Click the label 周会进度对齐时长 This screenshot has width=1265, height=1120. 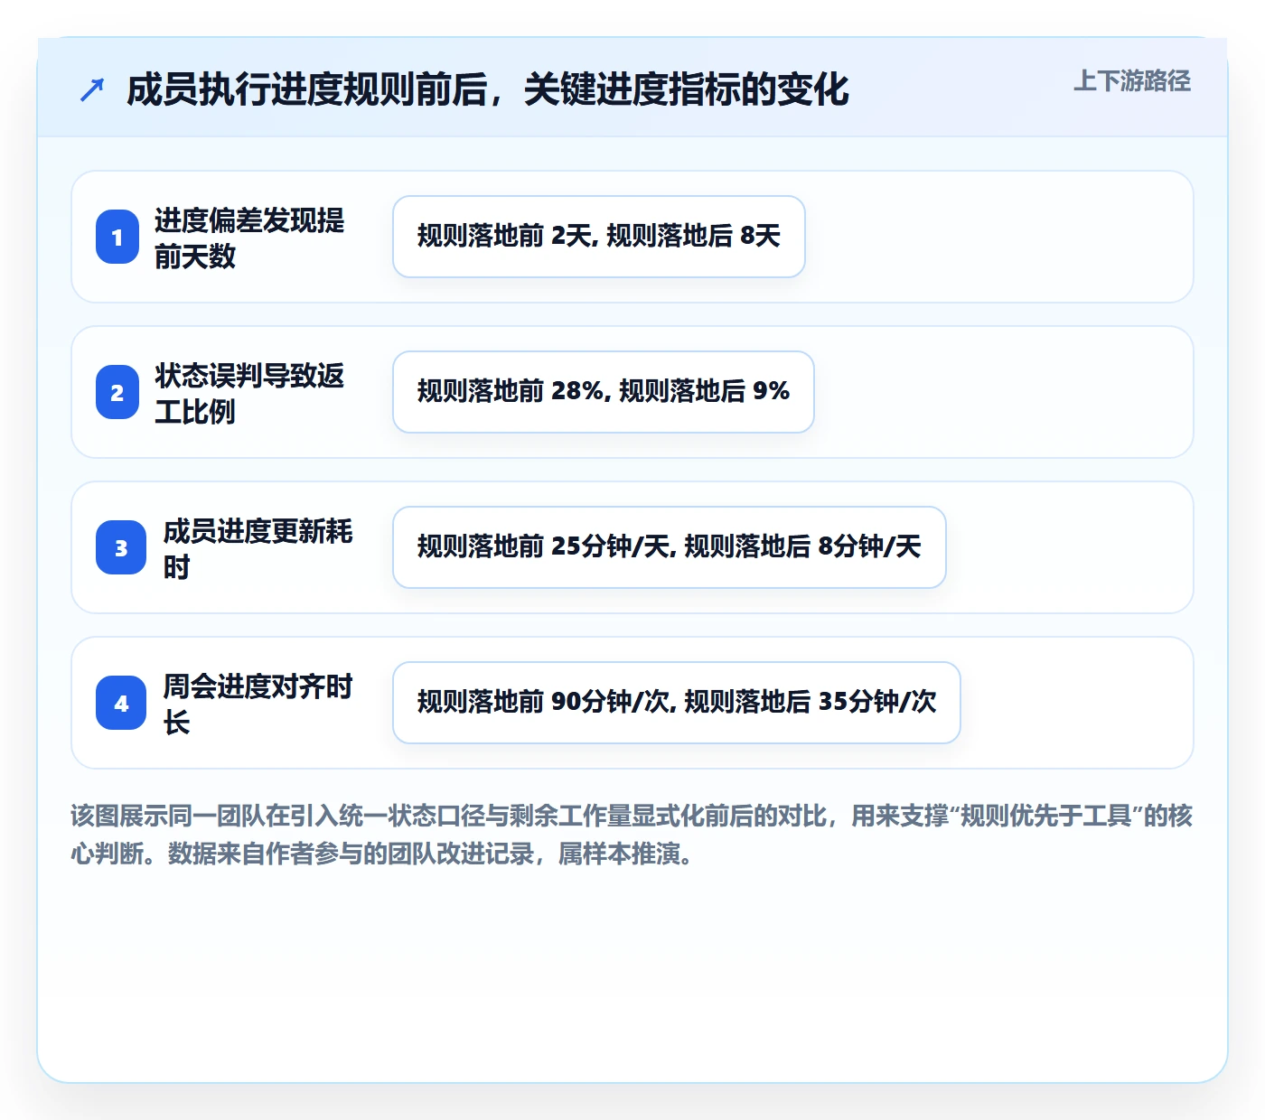pos(258,704)
